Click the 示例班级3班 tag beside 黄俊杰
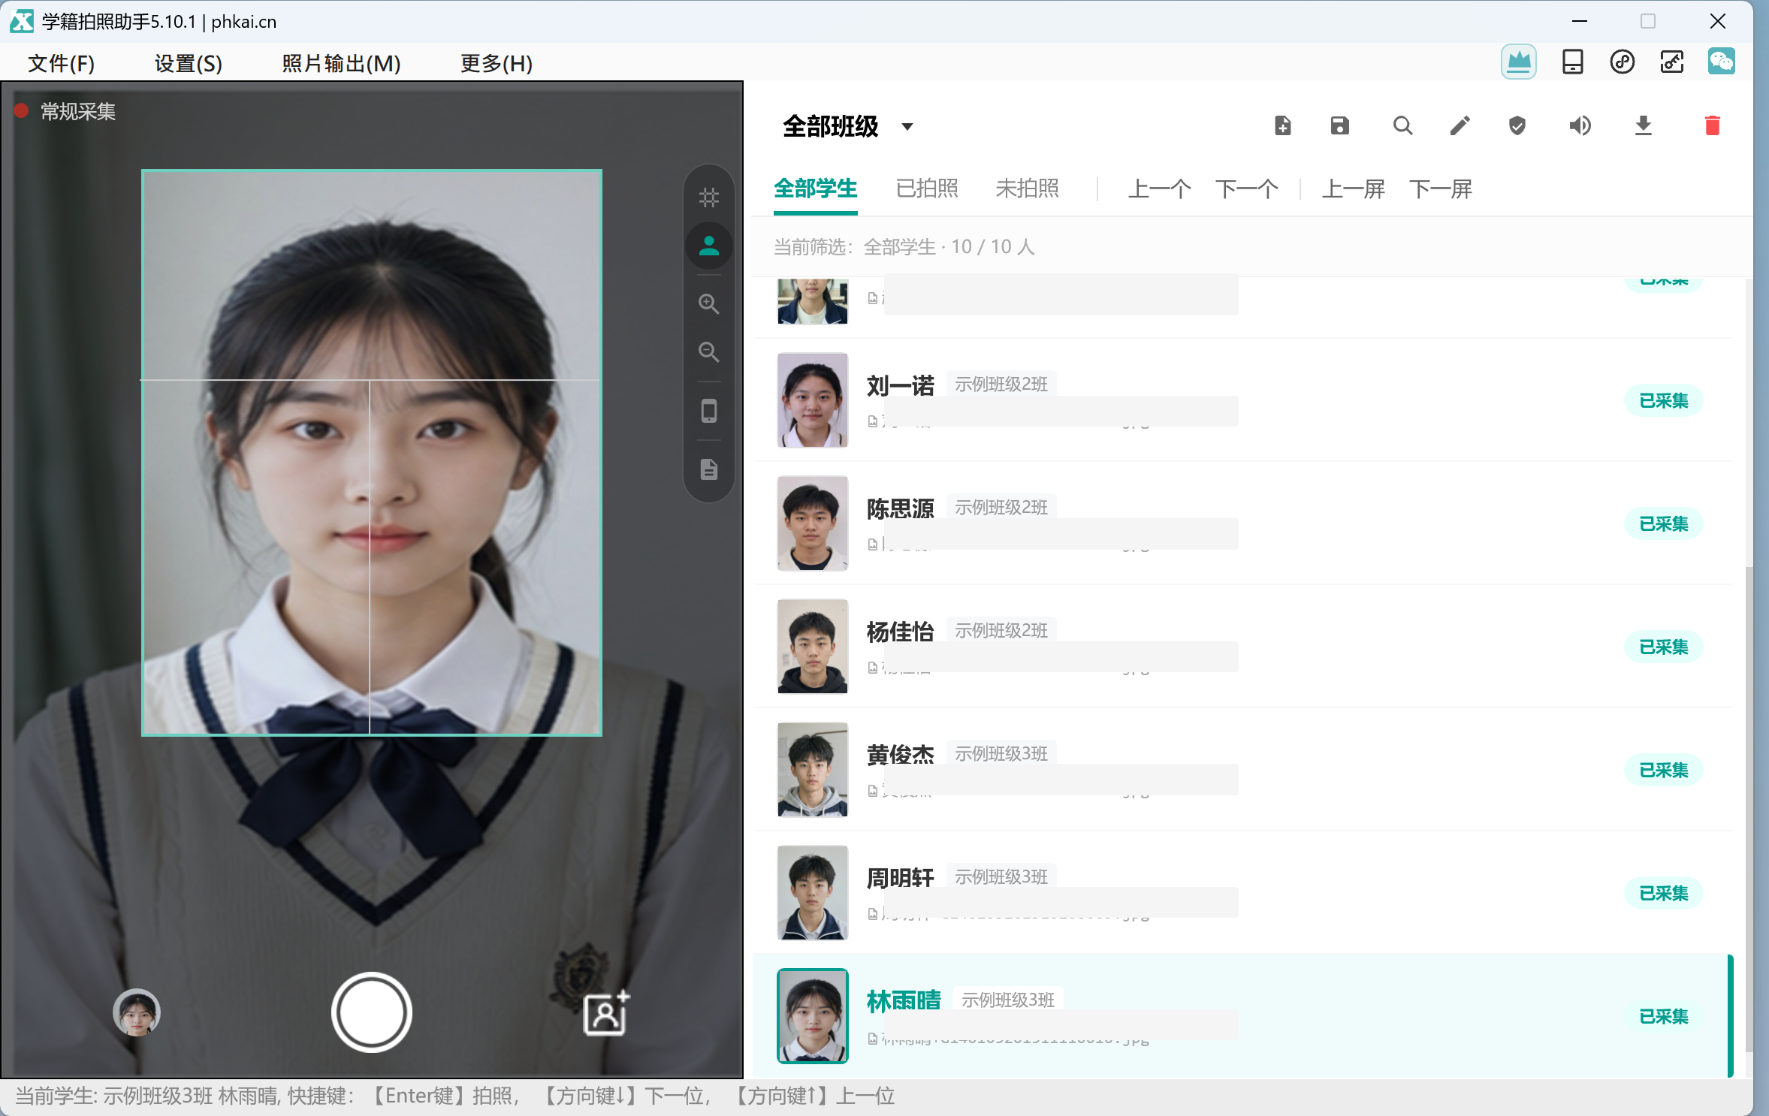This screenshot has height=1116, width=1769. pos(1001,754)
